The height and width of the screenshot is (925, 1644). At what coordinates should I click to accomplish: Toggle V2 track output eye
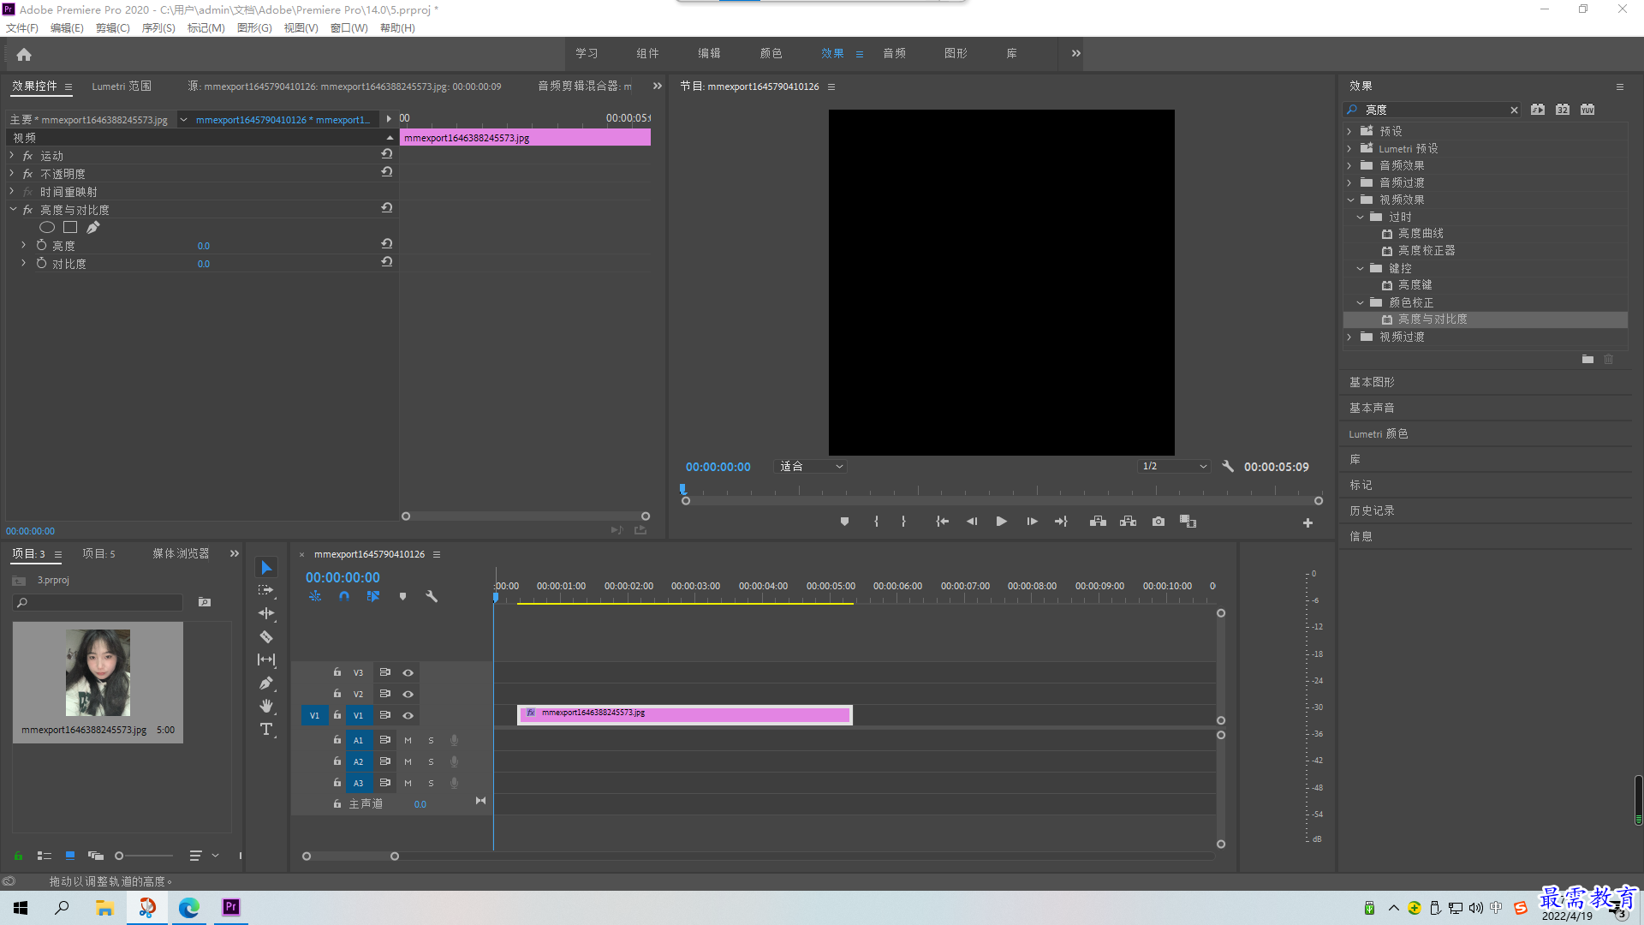click(408, 695)
